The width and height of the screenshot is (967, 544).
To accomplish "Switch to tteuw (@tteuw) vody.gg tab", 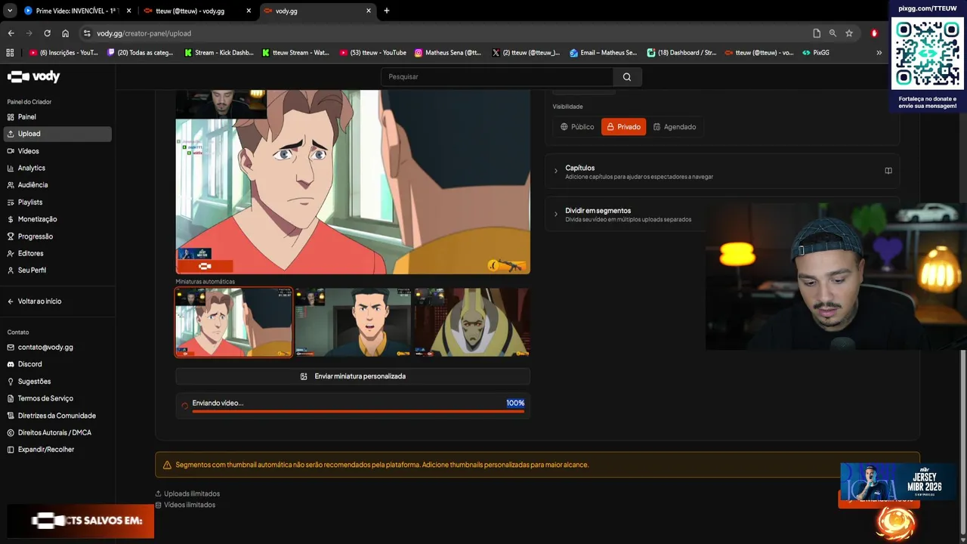I will (x=198, y=11).
